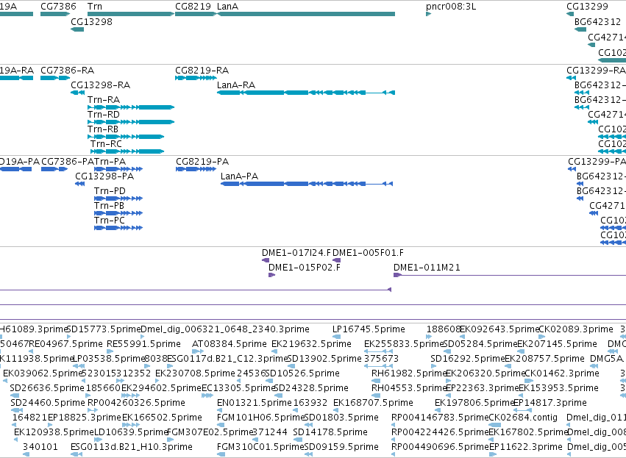This screenshot has width=626, height=458.
Task: Click the DME1-015P02.F BAC label
Action: click(x=305, y=268)
